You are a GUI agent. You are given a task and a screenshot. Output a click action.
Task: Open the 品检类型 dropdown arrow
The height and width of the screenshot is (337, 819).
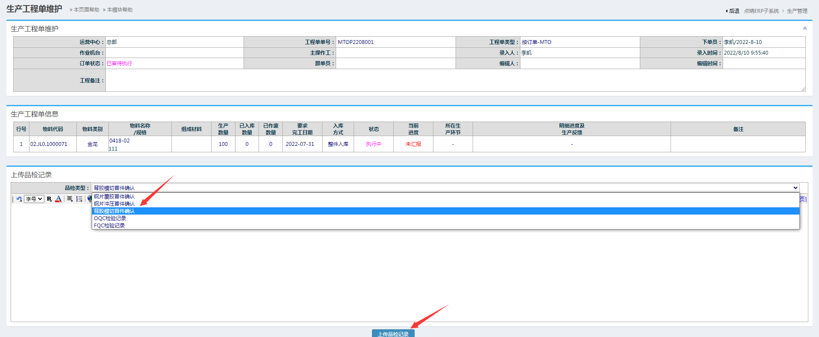pyautogui.click(x=795, y=188)
